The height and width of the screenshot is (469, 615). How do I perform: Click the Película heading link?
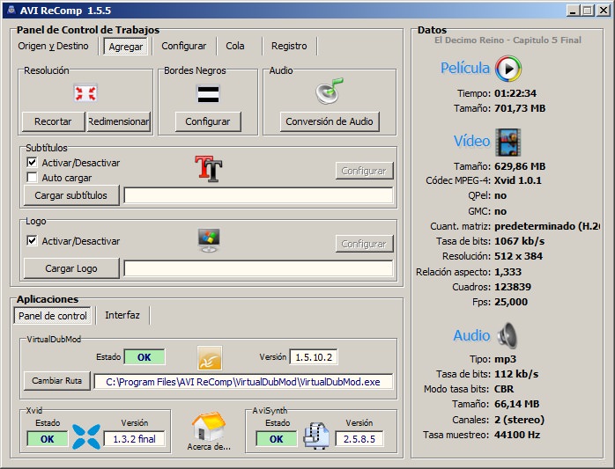[x=465, y=68]
